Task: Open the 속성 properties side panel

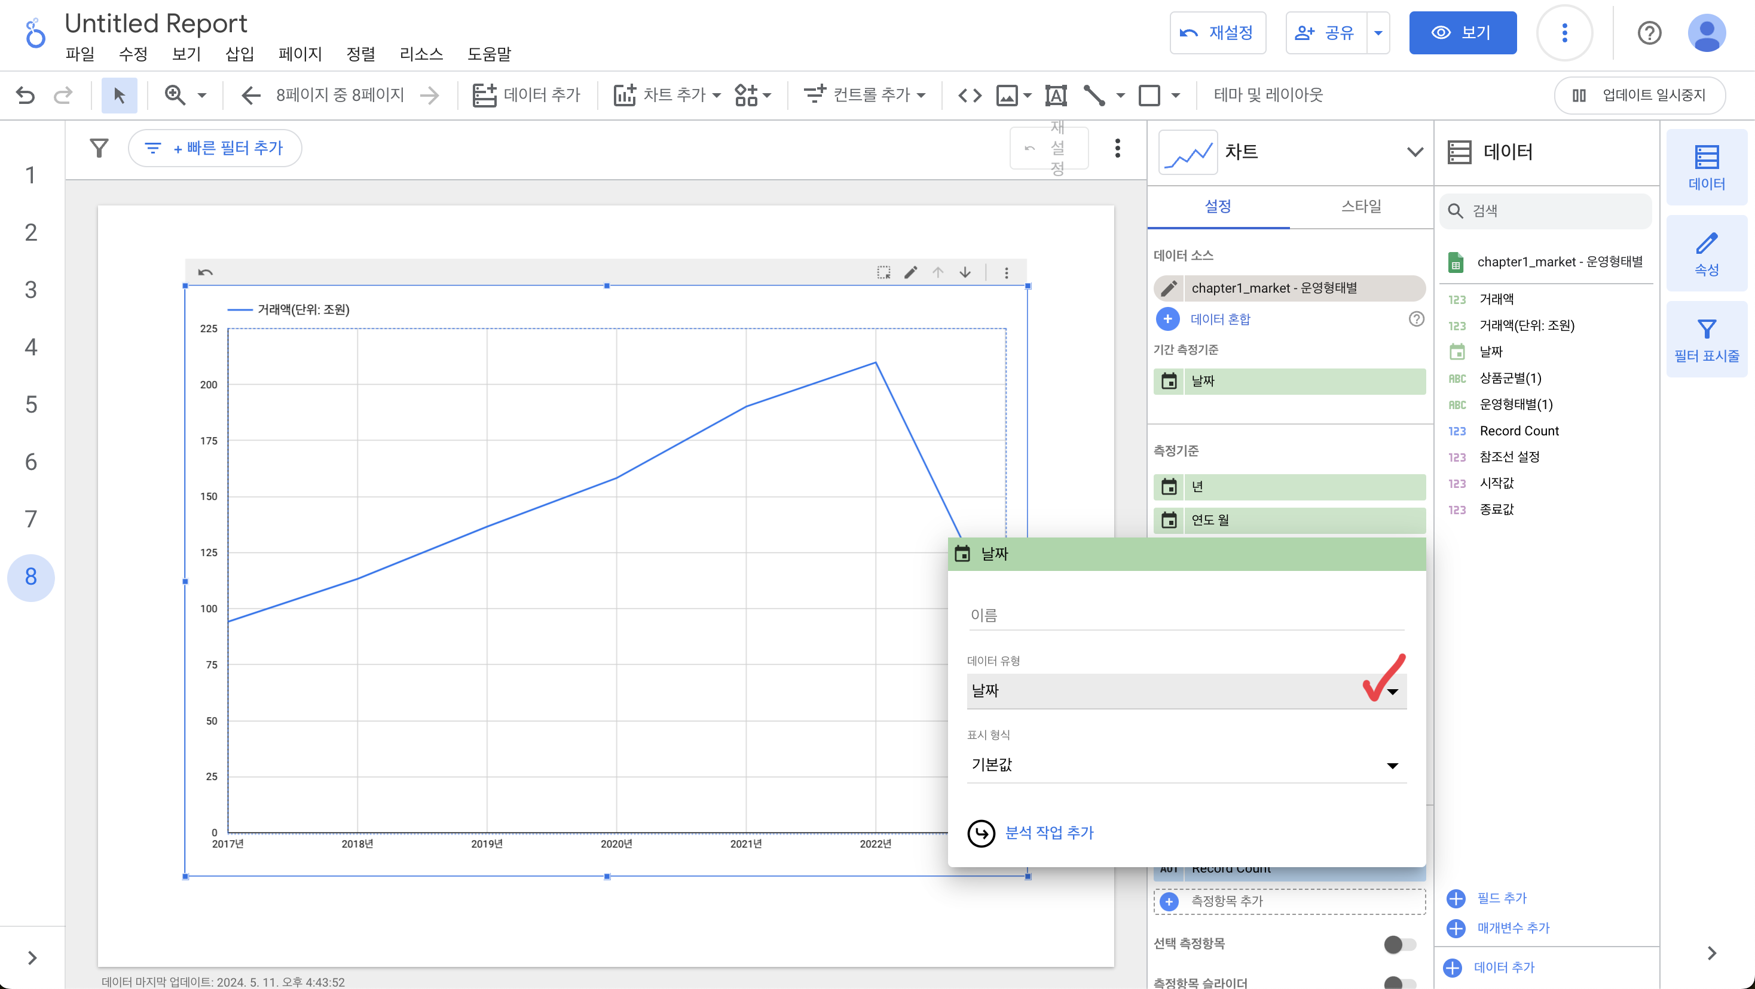Action: pos(1706,253)
